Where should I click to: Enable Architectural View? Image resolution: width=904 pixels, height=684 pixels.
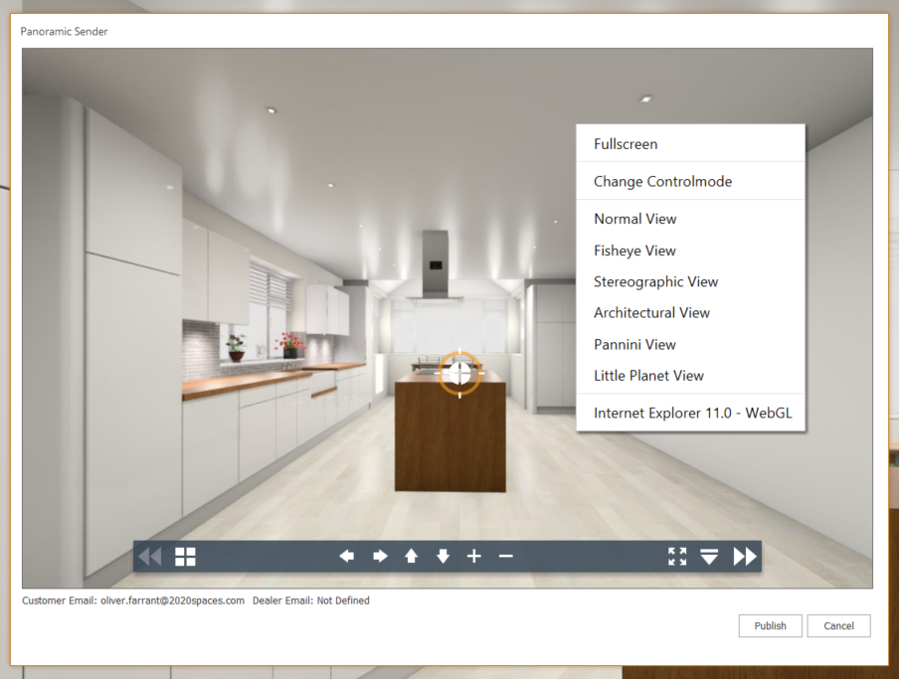point(651,312)
